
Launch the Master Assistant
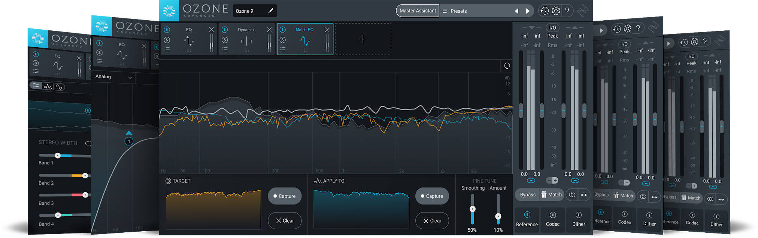(418, 11)
